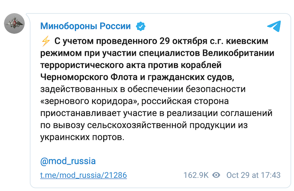Click the eye views icon

216,175
